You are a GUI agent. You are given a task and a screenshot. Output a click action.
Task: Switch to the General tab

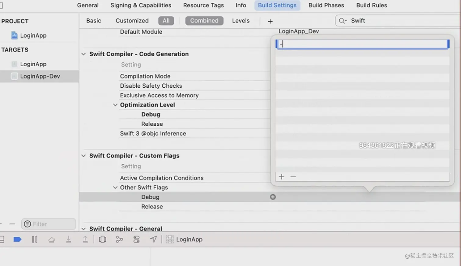(x=88, y=5)
